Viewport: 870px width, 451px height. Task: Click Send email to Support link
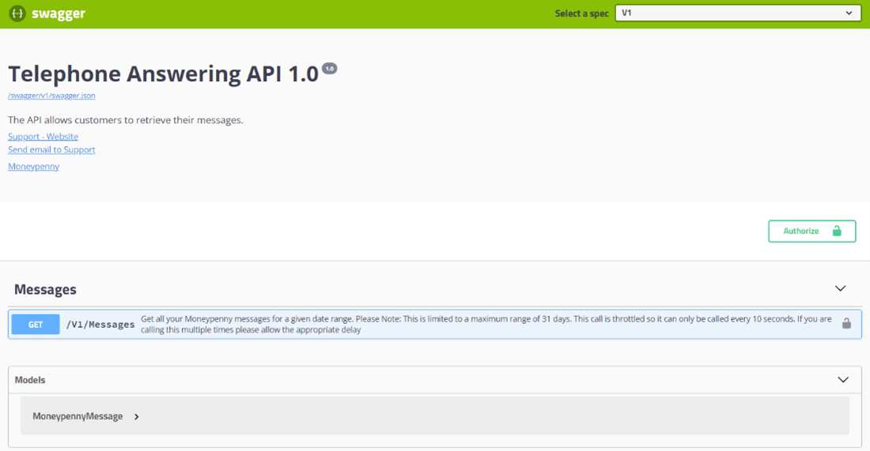point(51,149)
